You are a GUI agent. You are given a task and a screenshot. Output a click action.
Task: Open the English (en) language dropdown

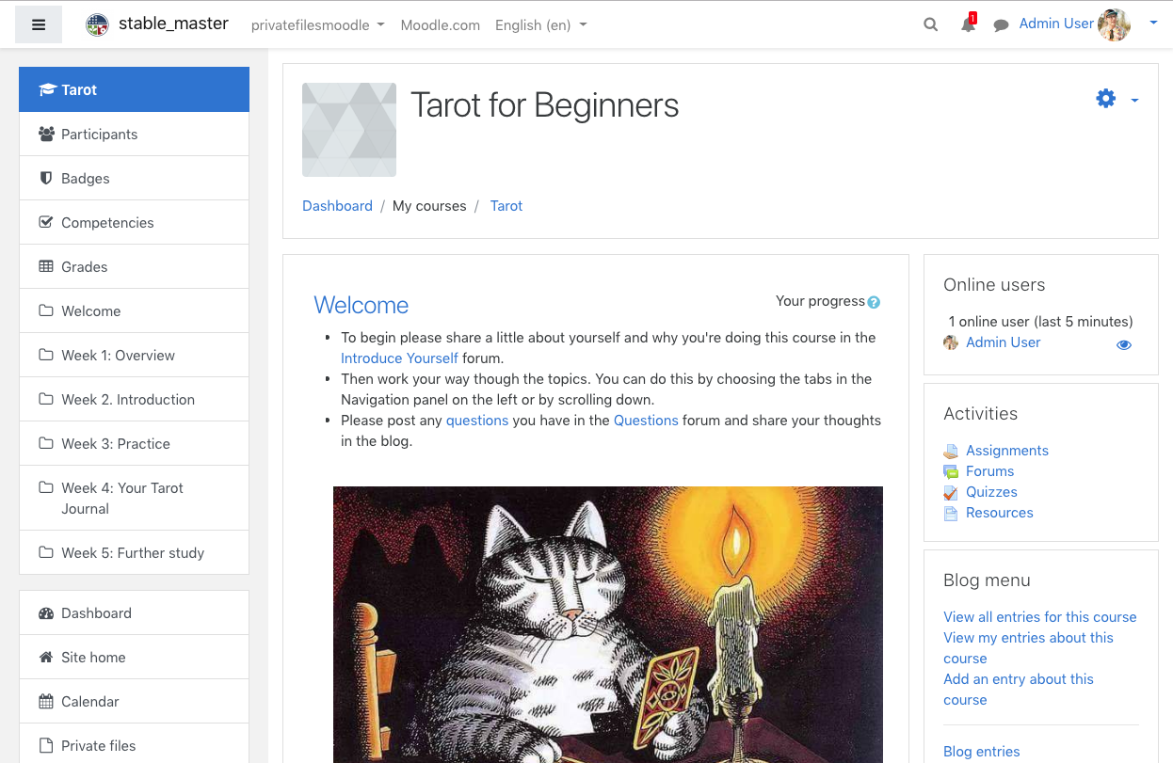click(x=541, y=25)
